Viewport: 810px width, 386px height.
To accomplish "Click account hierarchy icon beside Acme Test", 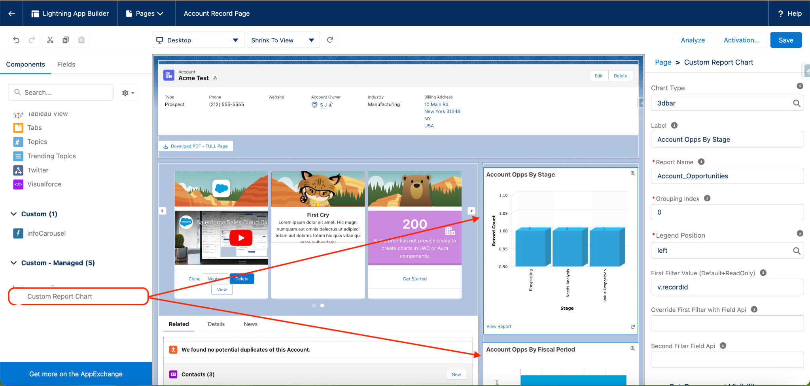I will point(215,78).
